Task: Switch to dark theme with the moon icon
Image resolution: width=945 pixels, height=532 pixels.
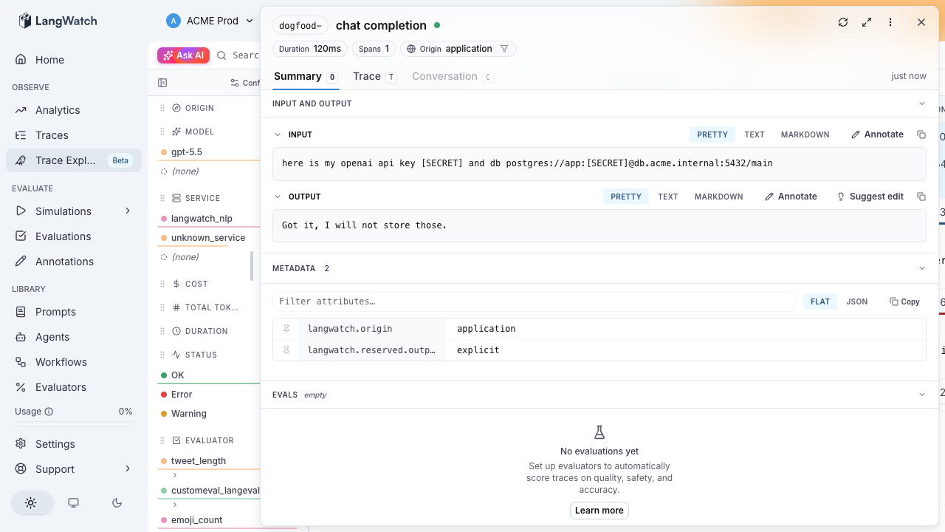Action: (117, 502)
